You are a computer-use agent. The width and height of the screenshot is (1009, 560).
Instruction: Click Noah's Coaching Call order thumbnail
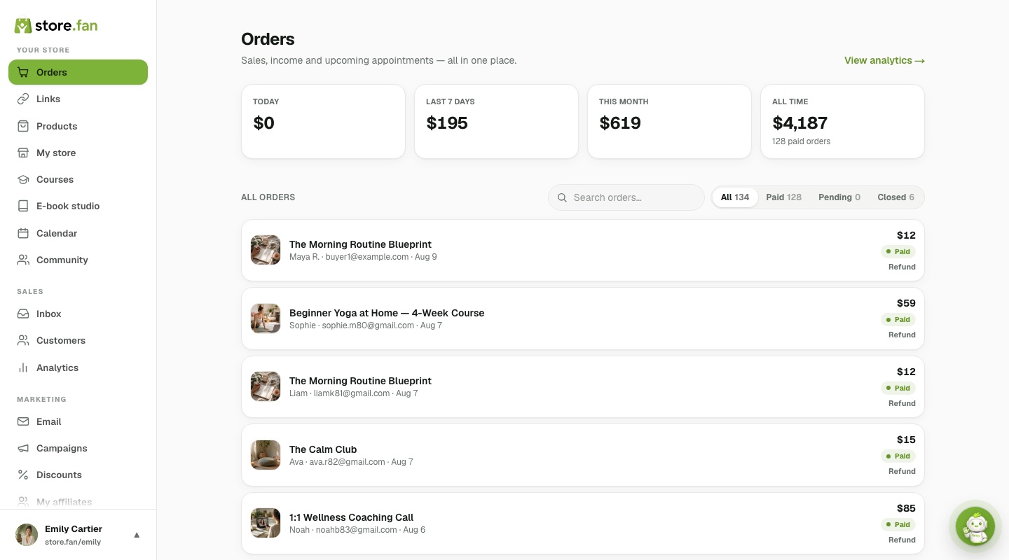tap(266, 523)
